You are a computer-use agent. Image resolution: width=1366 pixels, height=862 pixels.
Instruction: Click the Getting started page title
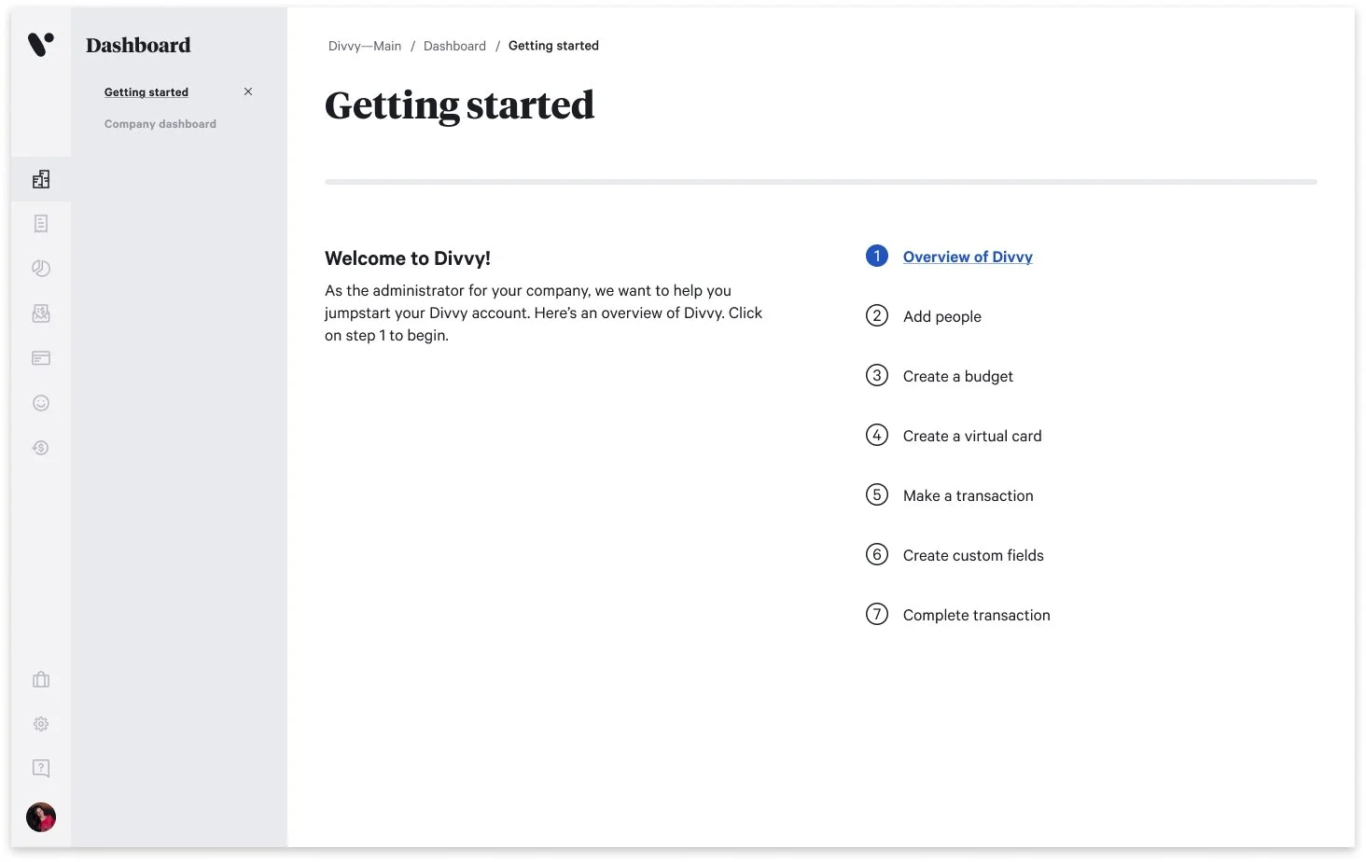459,105
